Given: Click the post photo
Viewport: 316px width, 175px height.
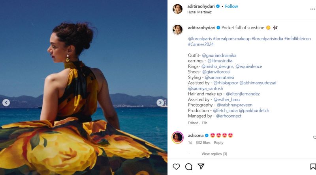Looking at the screenshot, I should pyautogui.click(x=84, y=87).
